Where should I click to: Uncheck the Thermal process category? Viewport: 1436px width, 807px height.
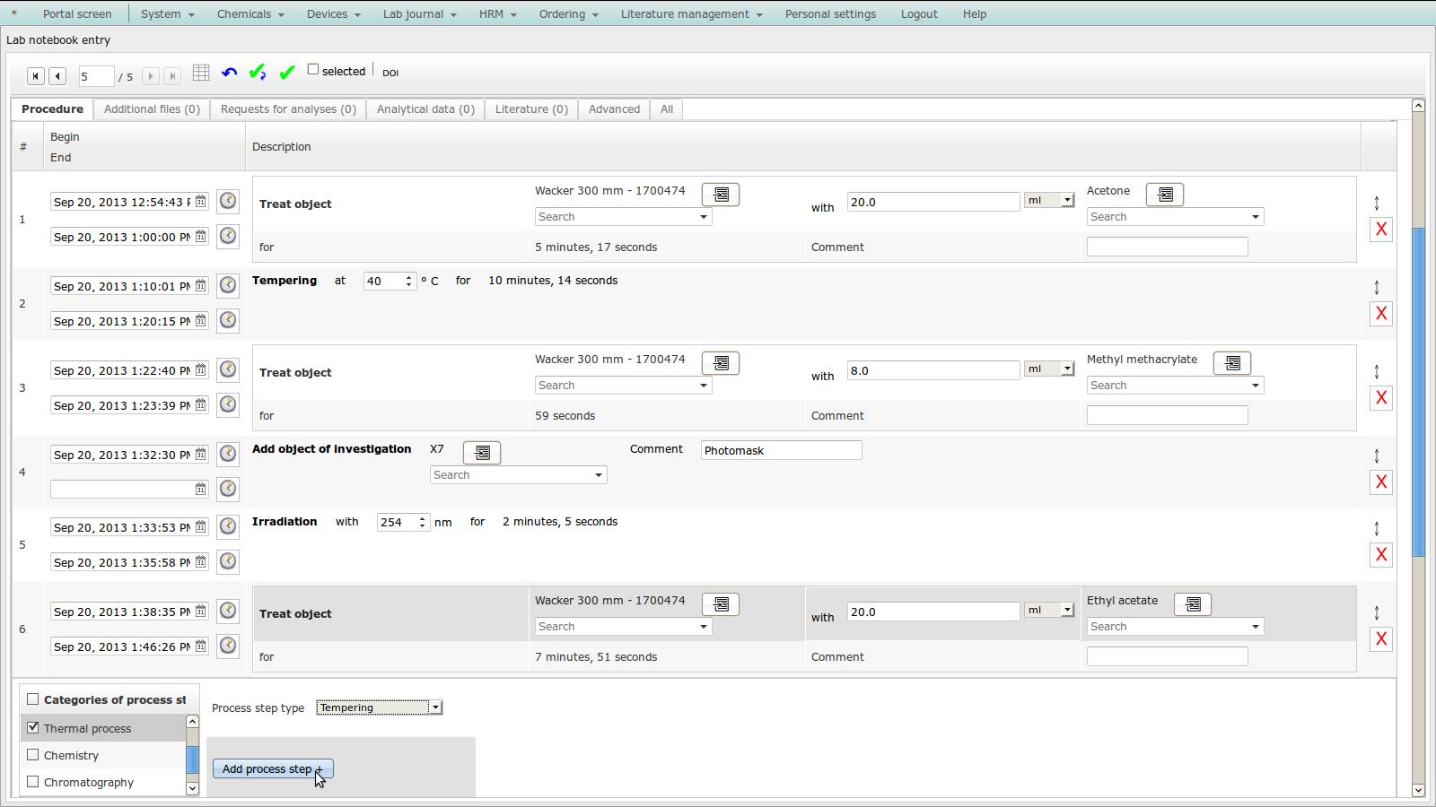pos(33,728)
